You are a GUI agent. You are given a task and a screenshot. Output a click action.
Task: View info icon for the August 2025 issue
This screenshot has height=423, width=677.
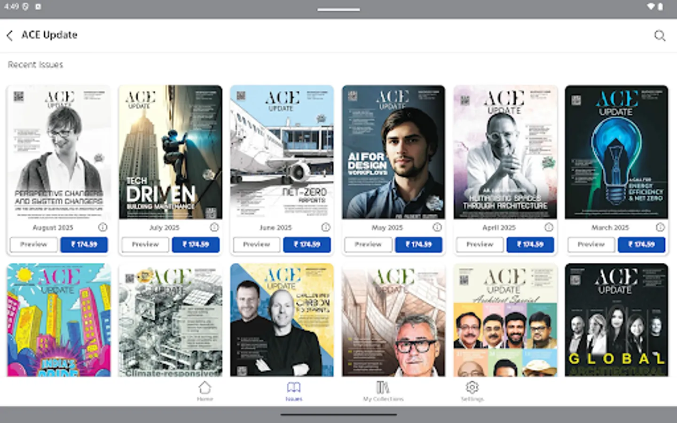(x=102, y=227)
